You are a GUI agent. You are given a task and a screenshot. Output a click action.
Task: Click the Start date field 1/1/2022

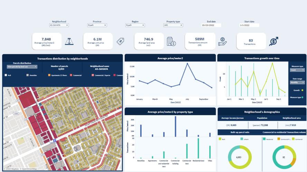click(x=249, y=25)
